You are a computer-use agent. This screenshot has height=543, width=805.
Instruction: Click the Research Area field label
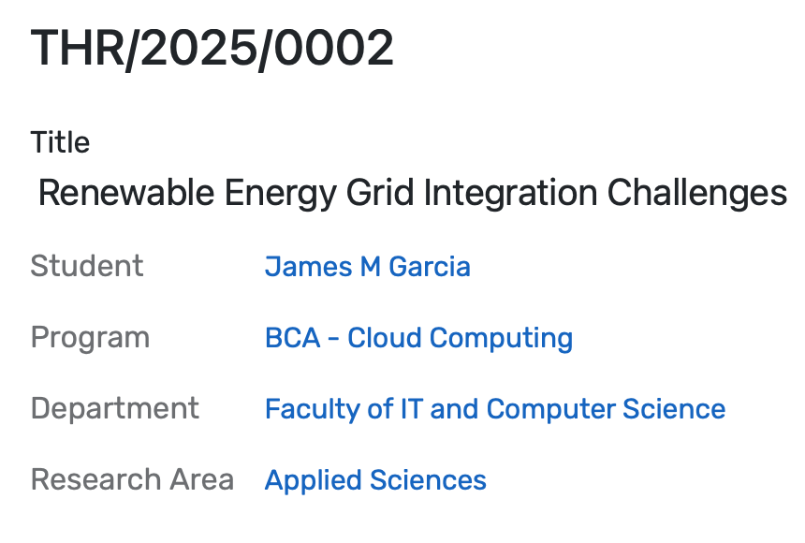[132, 480]
